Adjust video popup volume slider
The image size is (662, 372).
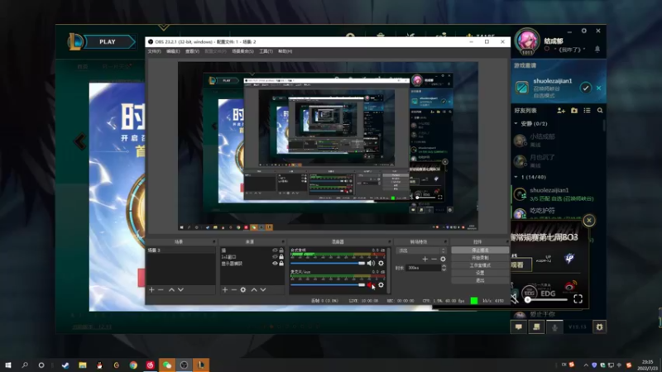(x=546, y=300)
